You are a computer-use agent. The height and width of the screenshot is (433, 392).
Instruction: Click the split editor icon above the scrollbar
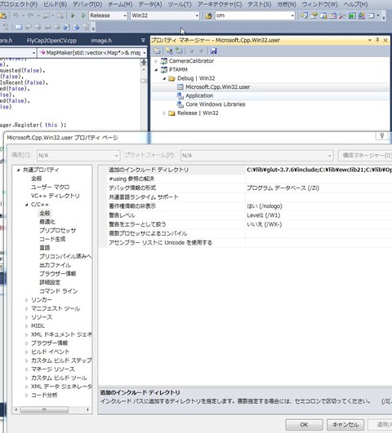(x=144, y=63)
